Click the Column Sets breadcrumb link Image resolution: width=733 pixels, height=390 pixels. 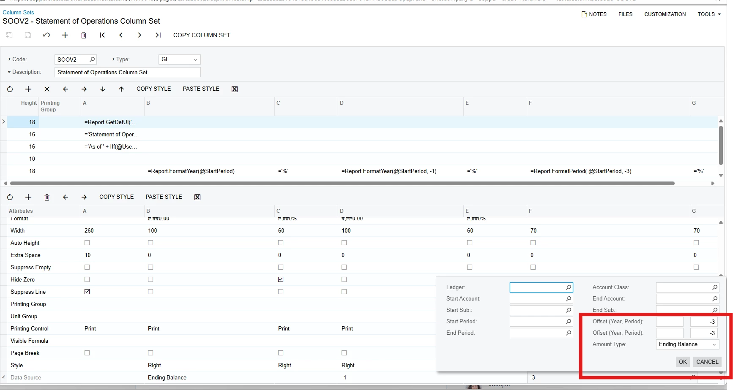[18, 12]
